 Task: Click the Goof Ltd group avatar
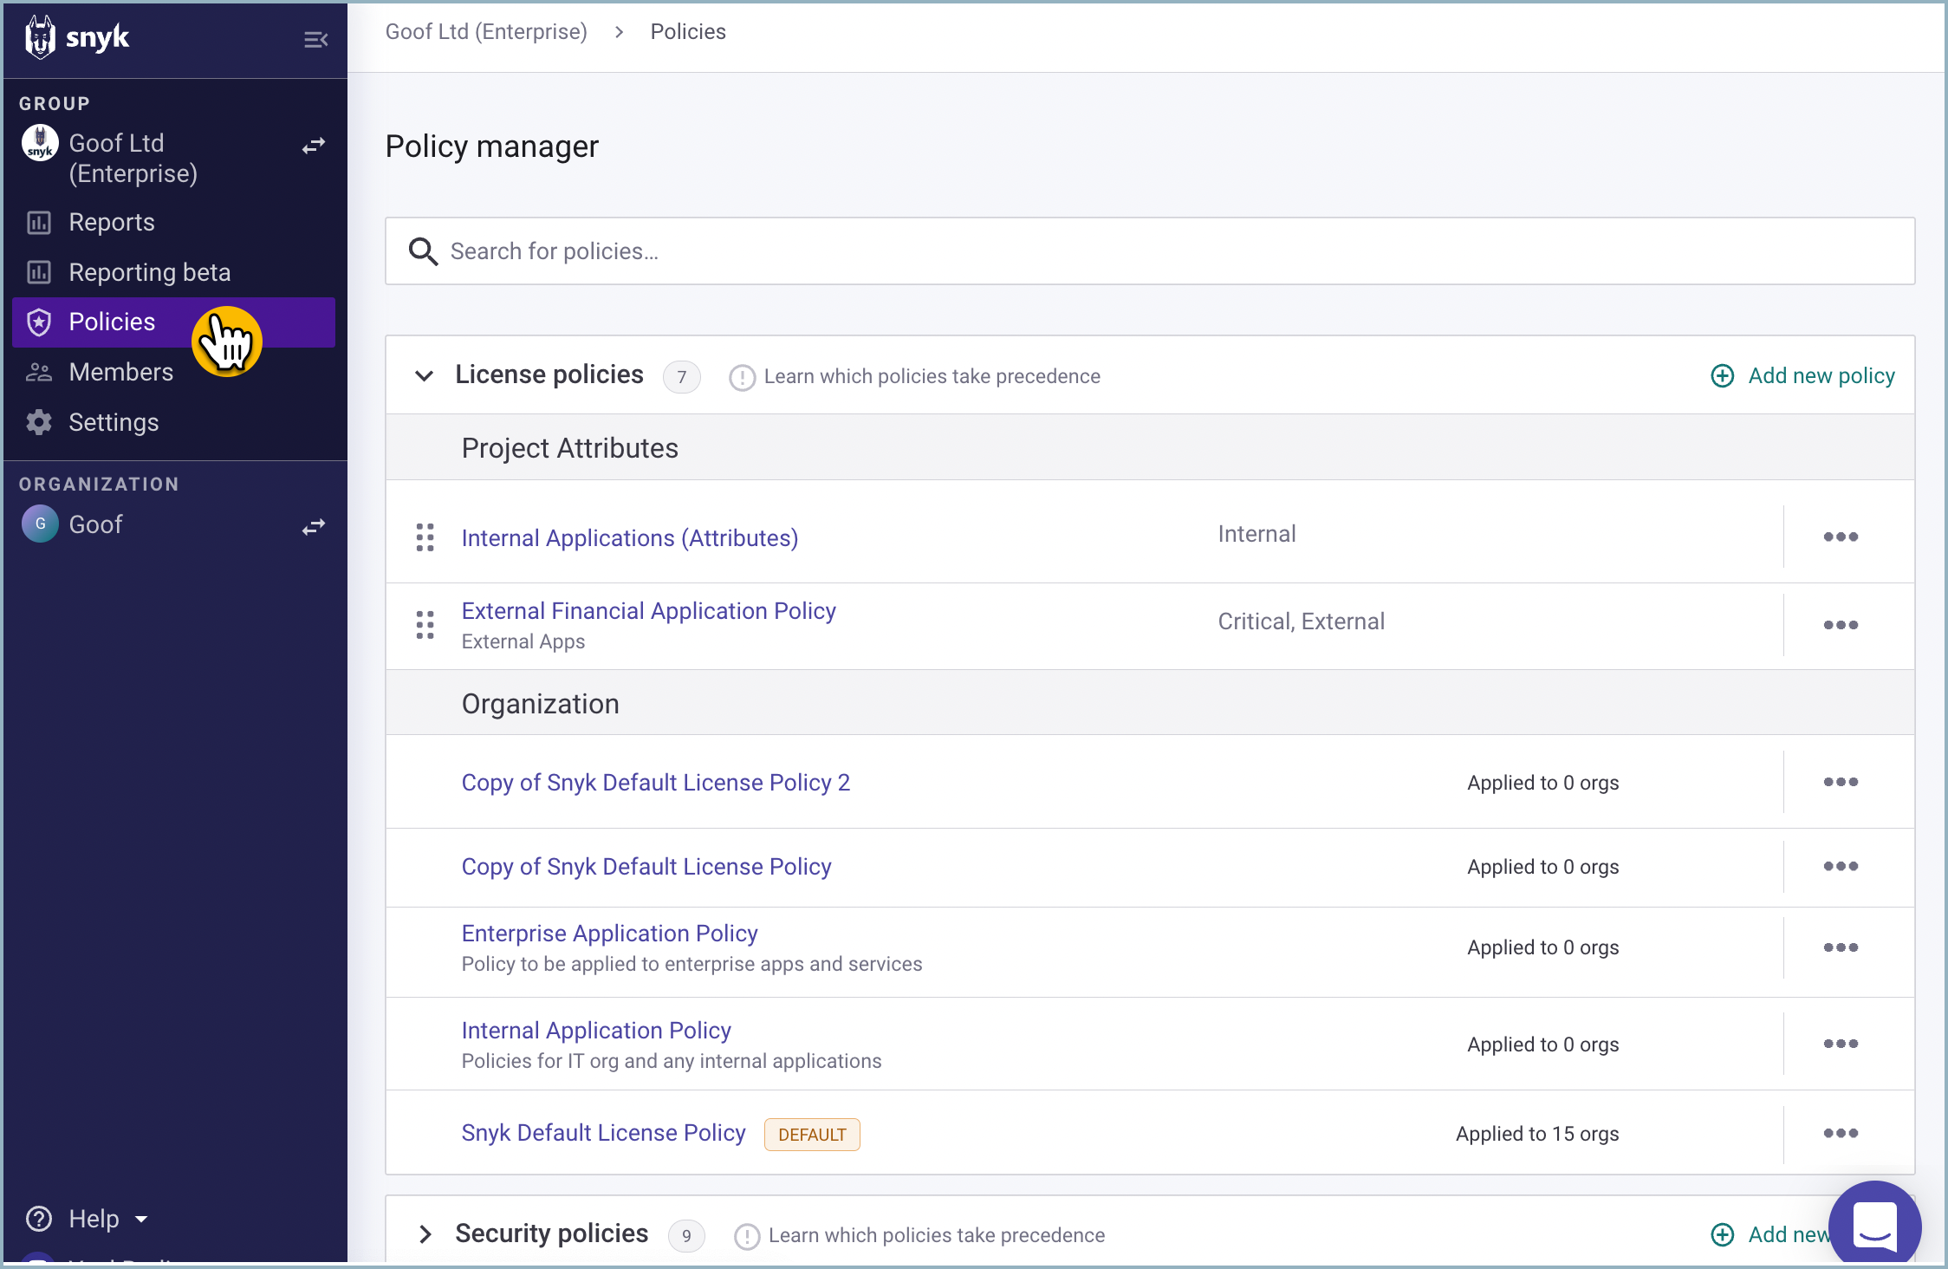click(x=40, y=143)
